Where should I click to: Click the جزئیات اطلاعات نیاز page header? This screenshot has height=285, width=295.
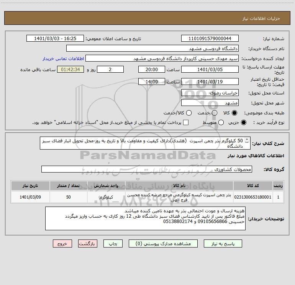[x=261, y=18]
